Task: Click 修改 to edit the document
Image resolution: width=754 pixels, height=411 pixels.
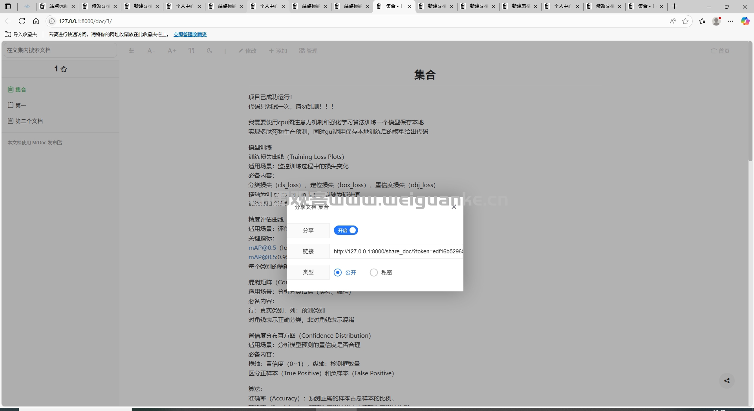Action: pyautogui.click(x=247, y=51)
